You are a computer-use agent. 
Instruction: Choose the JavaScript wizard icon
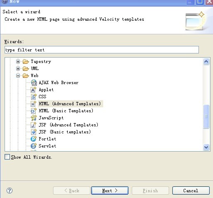34,118
